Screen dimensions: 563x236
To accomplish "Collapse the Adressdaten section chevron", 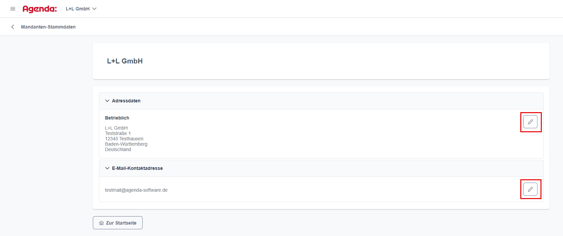I will pyautogui.click(x=107, y=101).
